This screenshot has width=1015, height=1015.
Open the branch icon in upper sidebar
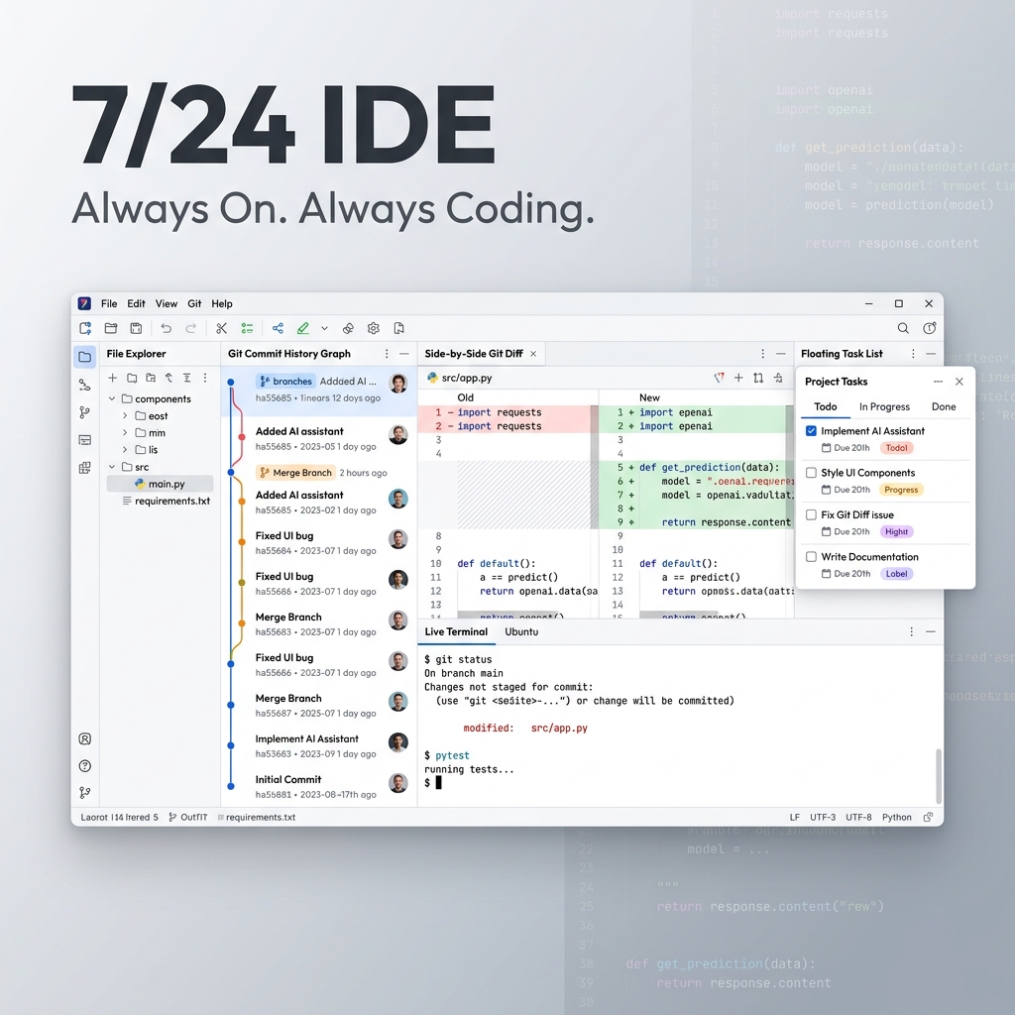pos(85,412)
